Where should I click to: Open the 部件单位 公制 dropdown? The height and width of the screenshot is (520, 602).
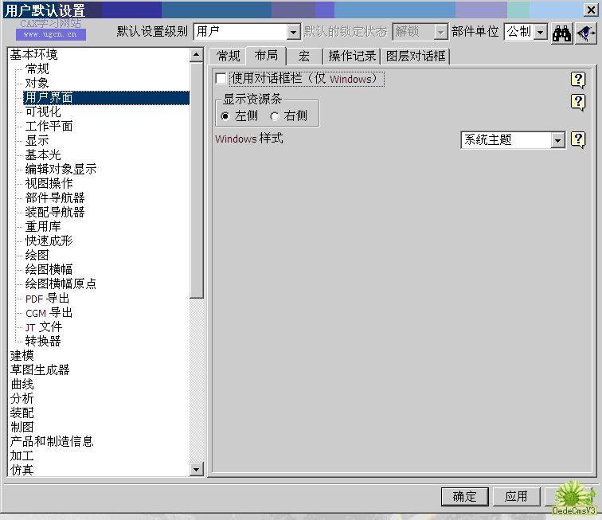[x=541, y=32]
